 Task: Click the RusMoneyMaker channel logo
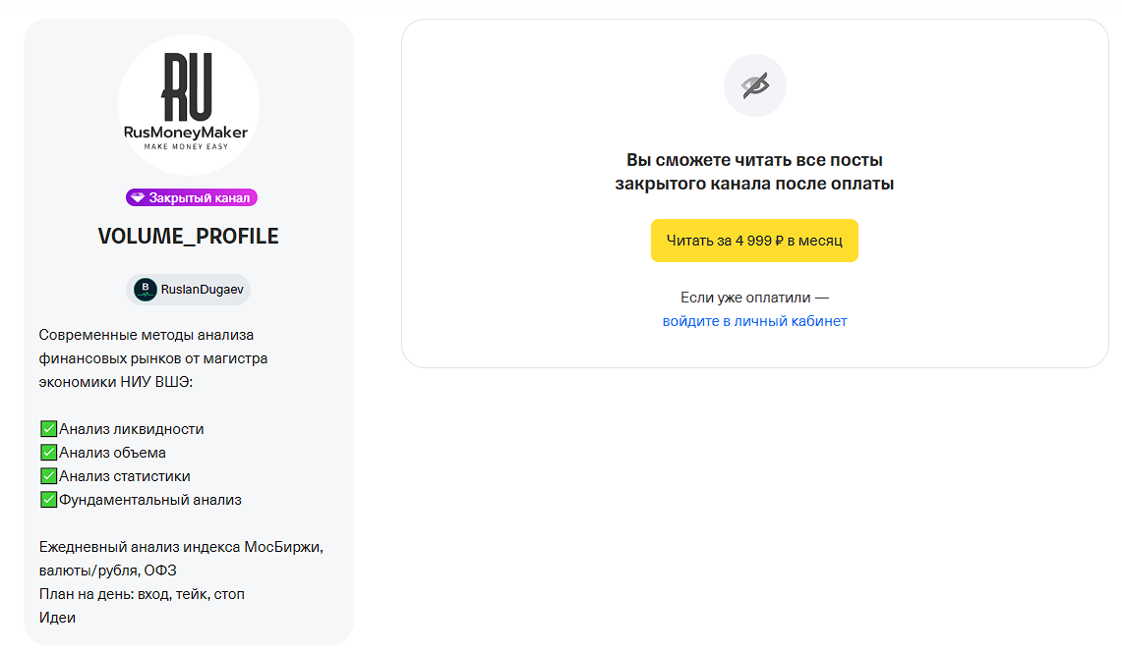[x=188, y=105]
